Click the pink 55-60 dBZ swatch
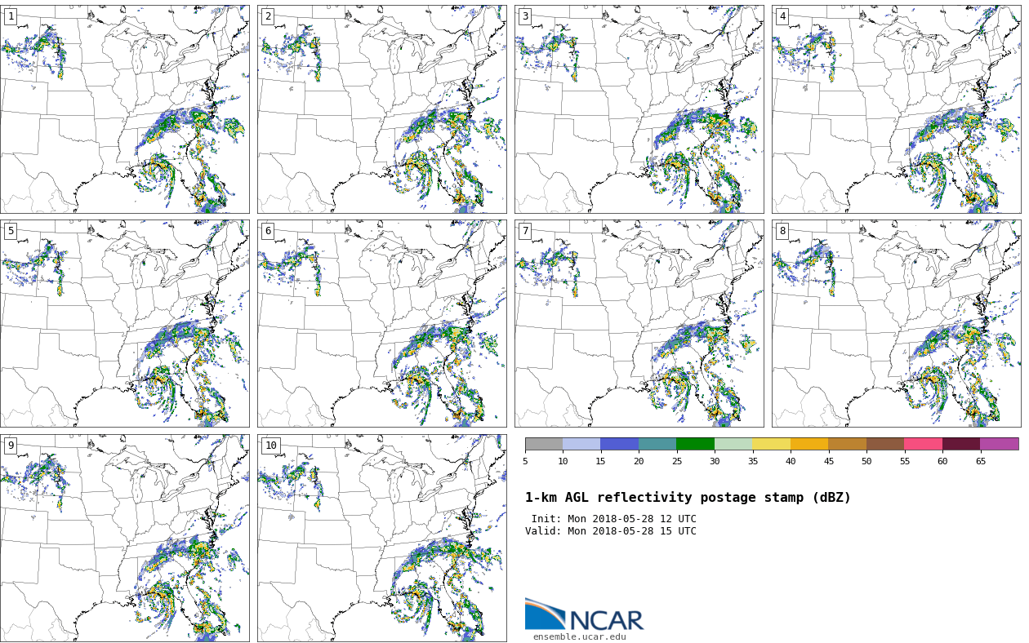The width and height of the screenshot is (1029, 643). [x=924, y=444]
